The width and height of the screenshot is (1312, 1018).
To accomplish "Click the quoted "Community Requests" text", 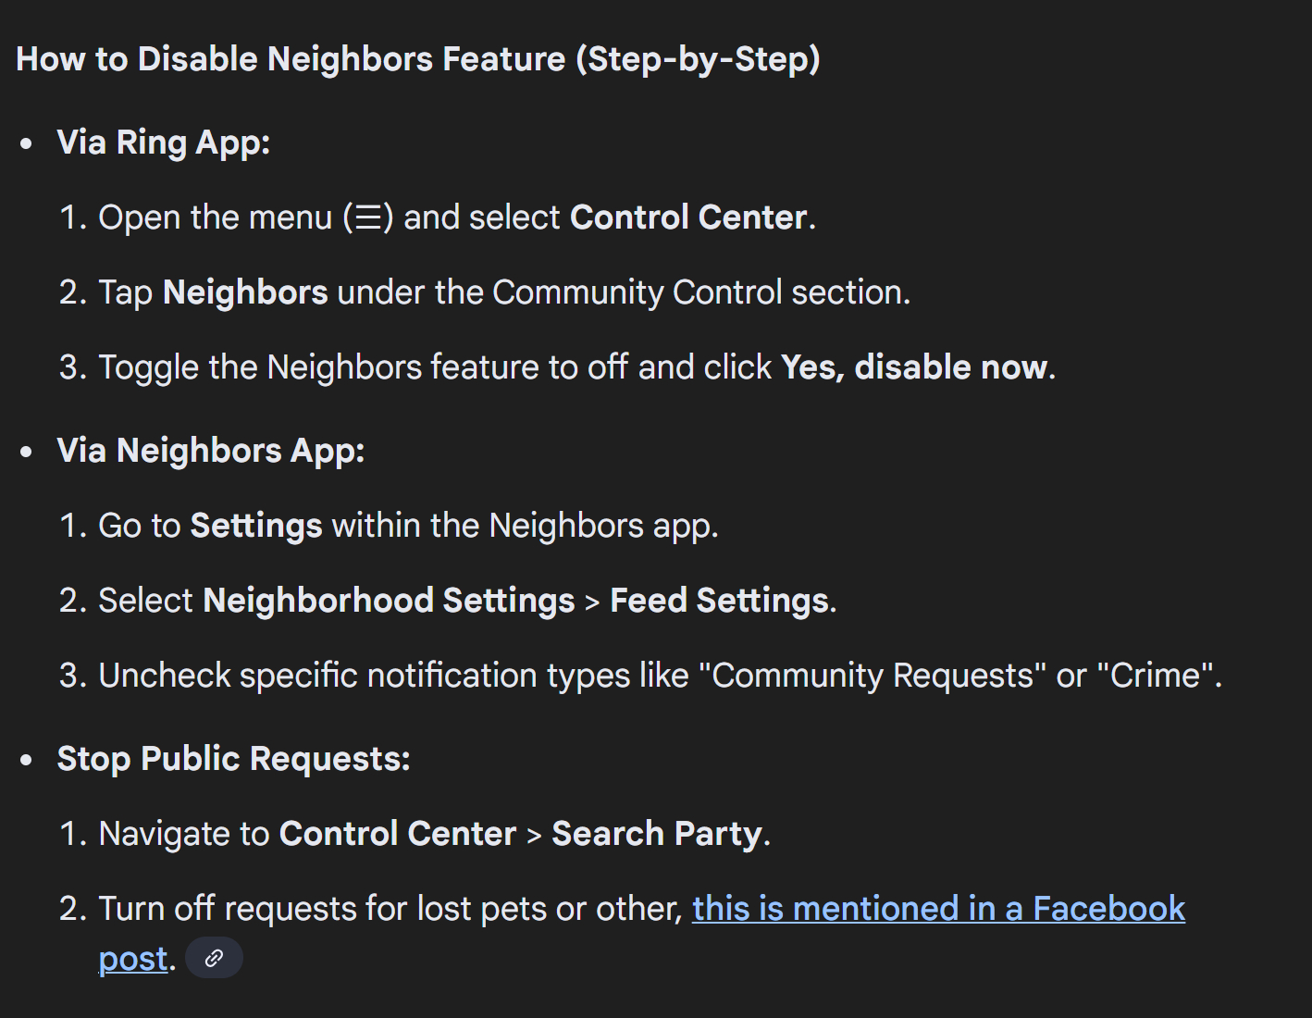I will (x=873, y=676).
